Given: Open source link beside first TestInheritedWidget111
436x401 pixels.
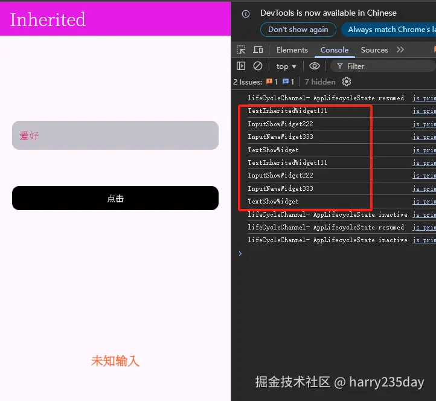Looking at the screenshot, I should 424,111.
